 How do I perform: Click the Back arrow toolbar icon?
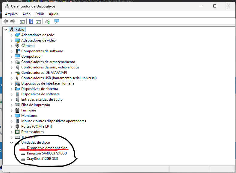(x=6, y=21)
